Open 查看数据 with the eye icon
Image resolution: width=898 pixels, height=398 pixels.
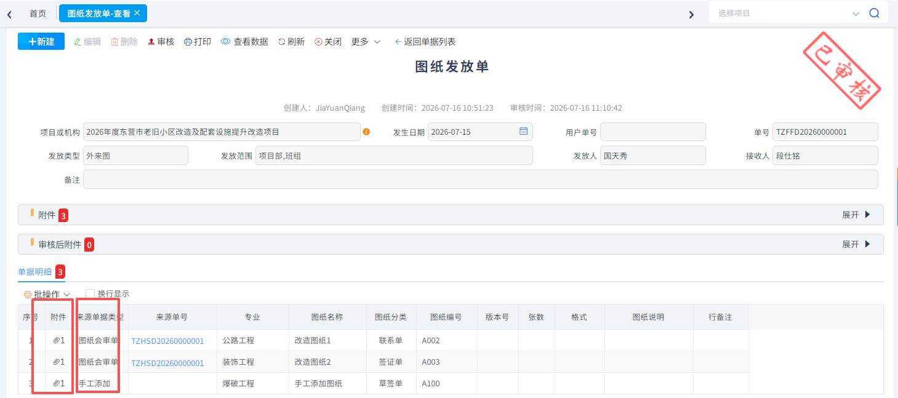pyautogui.click(x=244, y=42)
